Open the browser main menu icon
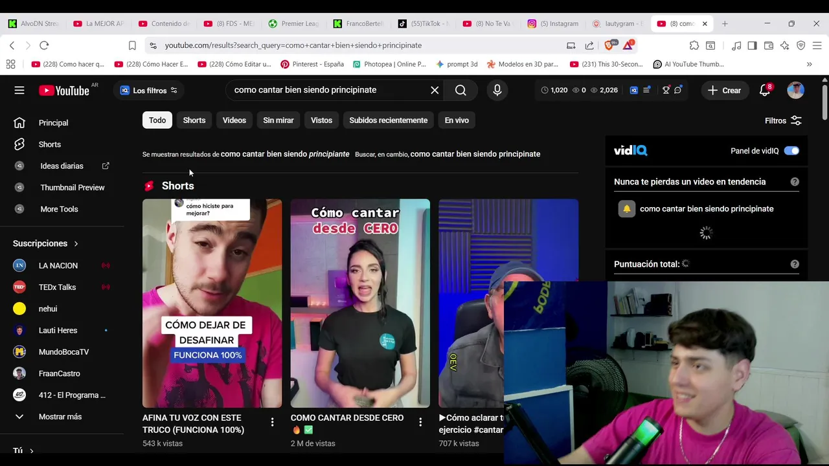829x466 pixels. (817, 45)
